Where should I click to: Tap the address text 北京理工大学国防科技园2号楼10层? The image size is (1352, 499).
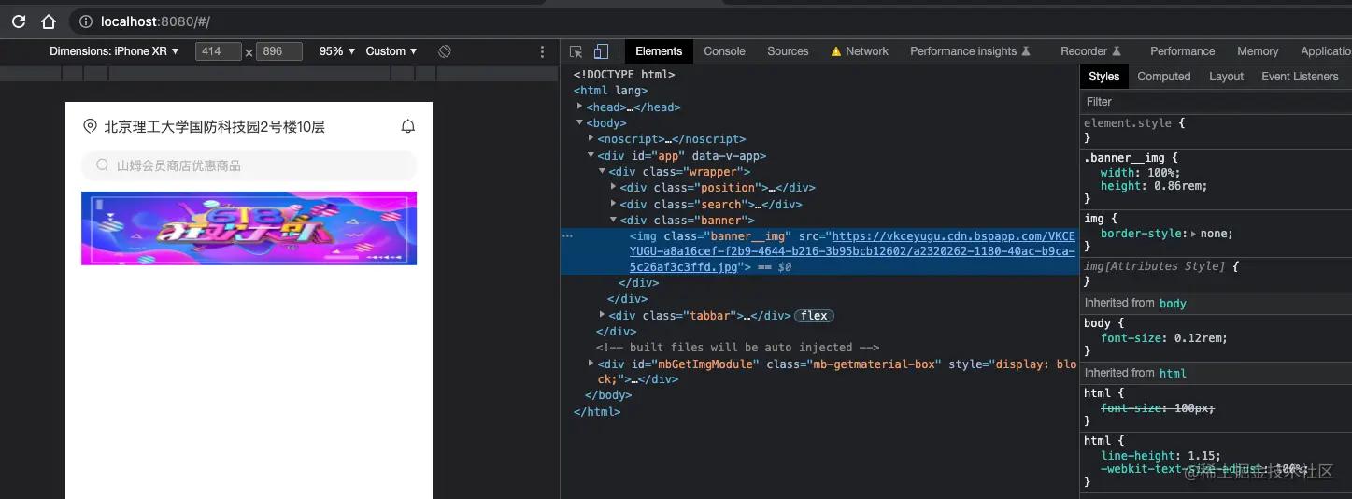tap(214, 126)
